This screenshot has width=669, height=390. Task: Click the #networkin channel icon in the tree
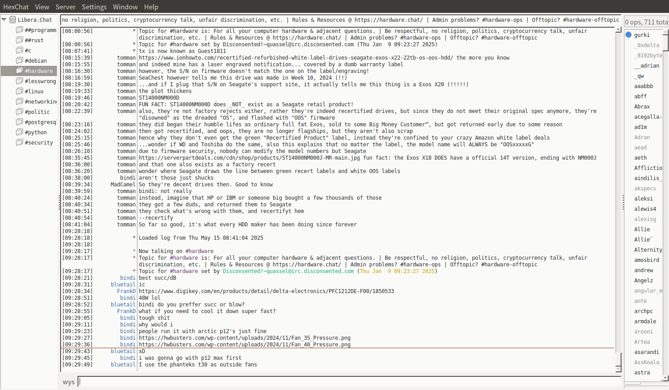20,101
